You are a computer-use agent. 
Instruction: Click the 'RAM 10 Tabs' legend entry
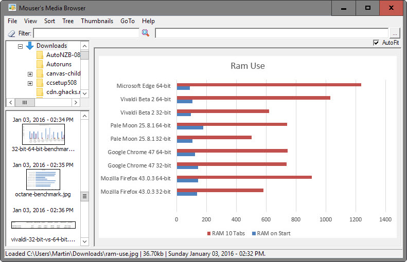click(x=226, y=233)
